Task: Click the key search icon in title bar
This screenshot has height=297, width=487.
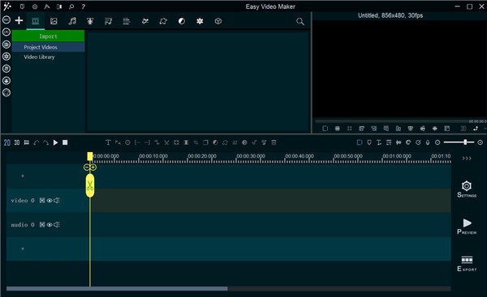Action: click(71, 6)
